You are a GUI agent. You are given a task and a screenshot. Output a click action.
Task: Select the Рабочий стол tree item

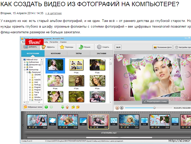click(x=30, y=60)
